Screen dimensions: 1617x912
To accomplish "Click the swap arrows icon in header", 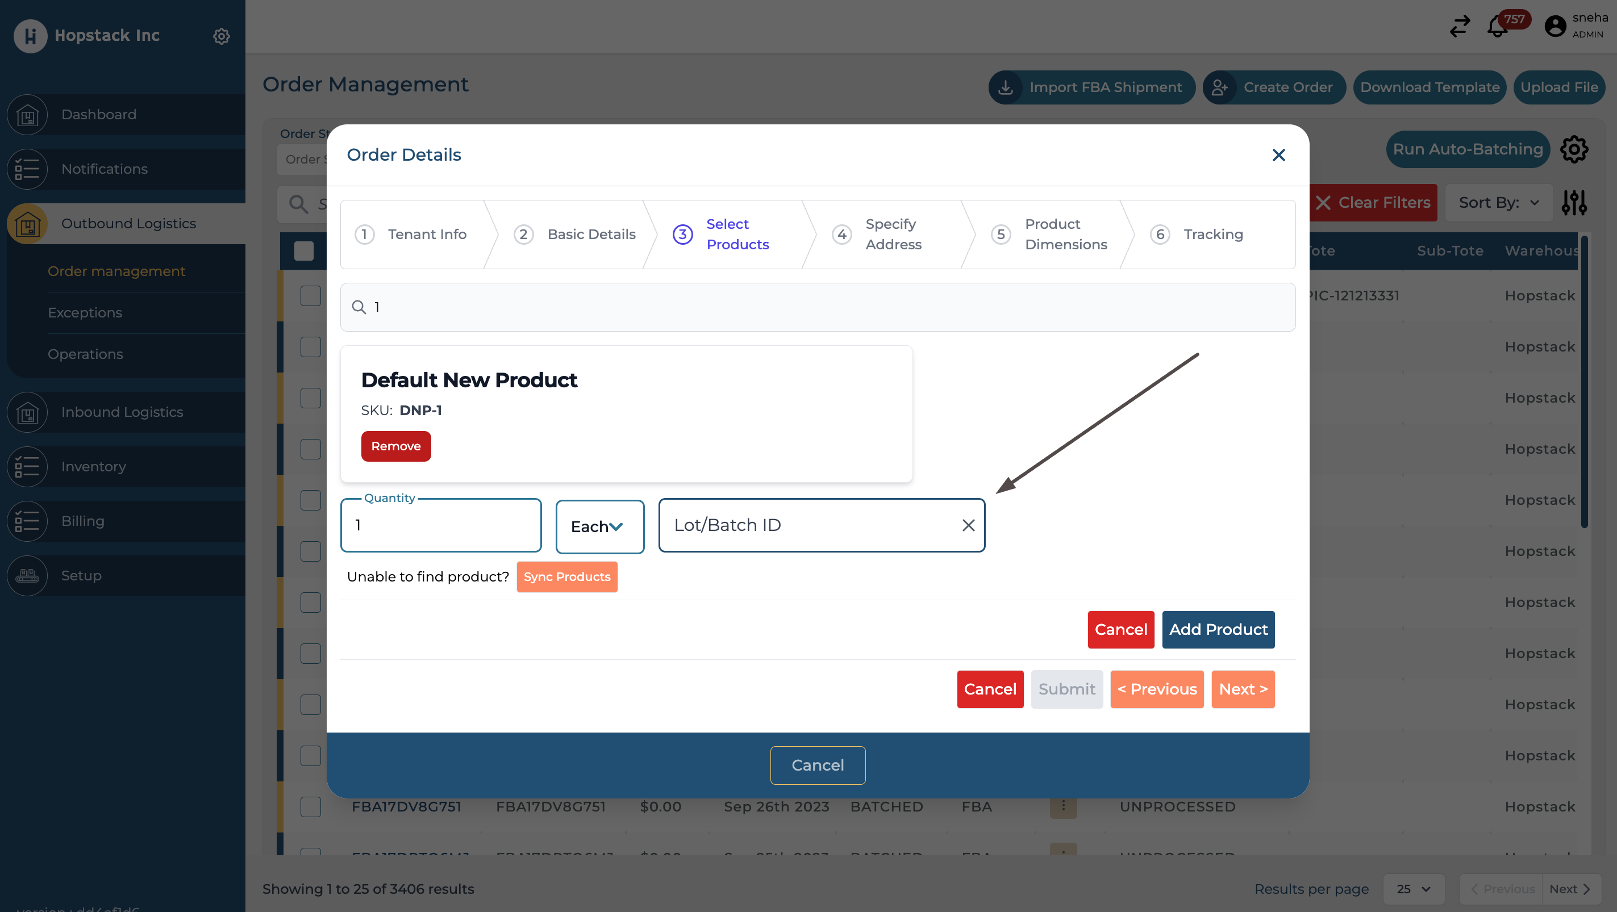I will (1460, 26).
